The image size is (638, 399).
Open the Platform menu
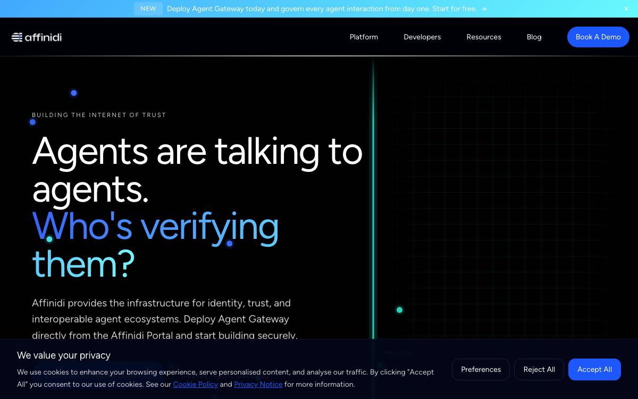[x=364, y=37]
